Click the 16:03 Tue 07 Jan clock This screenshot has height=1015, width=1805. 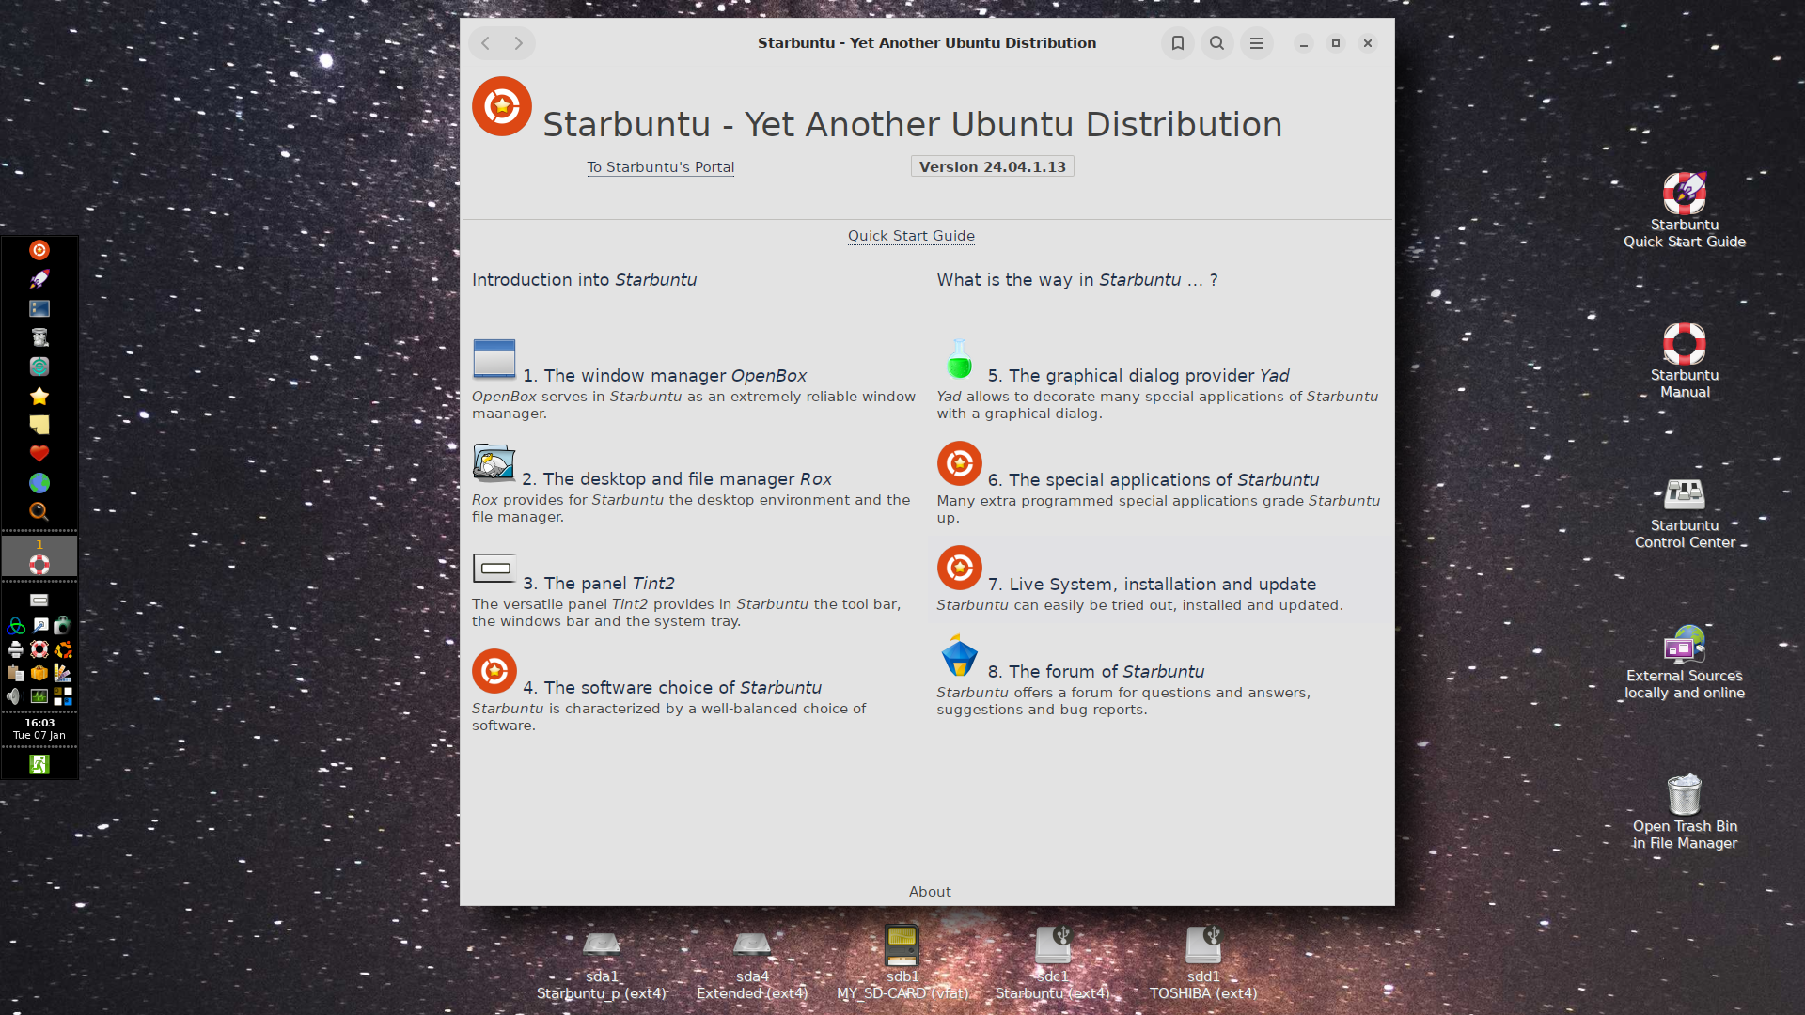(39, 729)
